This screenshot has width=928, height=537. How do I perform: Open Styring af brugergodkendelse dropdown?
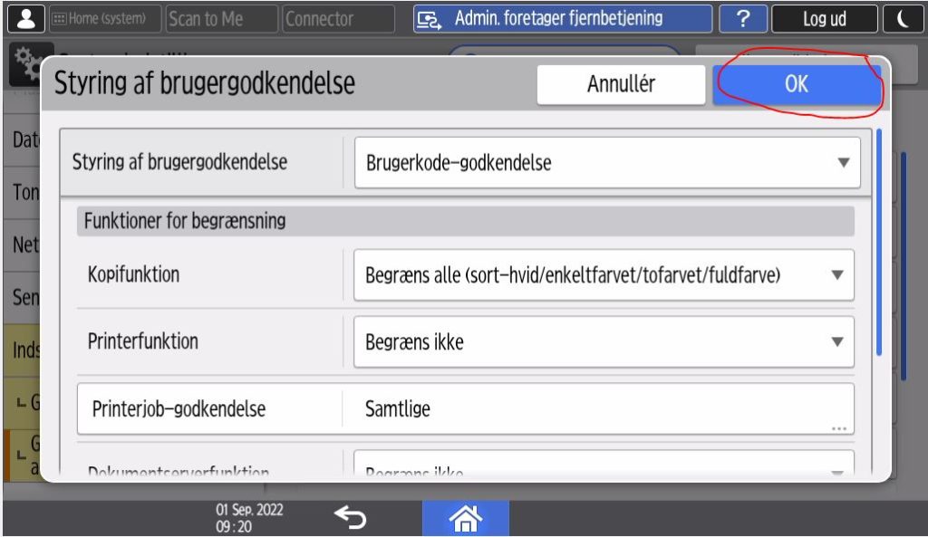pos(606,163)
